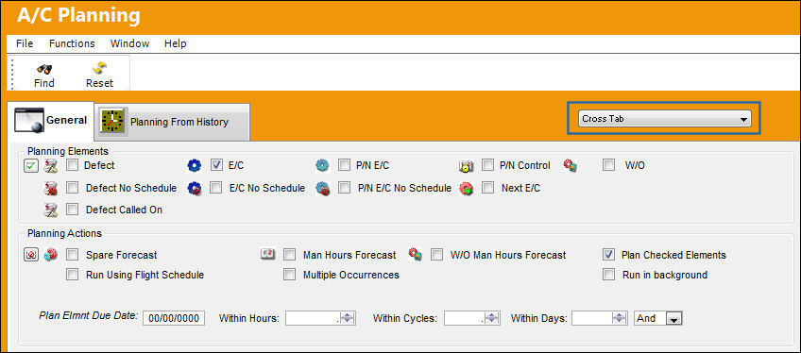This screenshot has height=353, width=801.
Task: Click the Planning From History clock icon
Action: pos(113,122)
